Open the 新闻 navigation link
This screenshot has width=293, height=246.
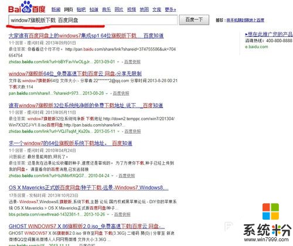tap(56, 9)
